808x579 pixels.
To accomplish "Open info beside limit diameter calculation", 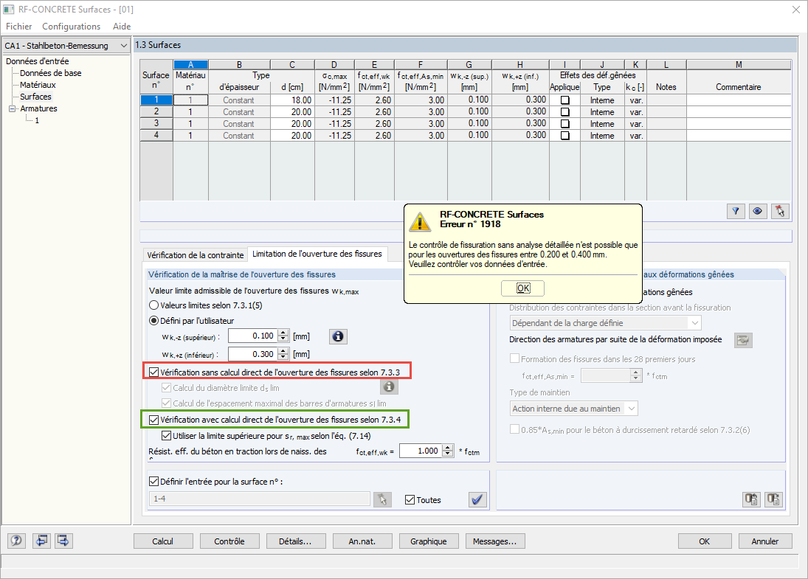I will (389, 386).
